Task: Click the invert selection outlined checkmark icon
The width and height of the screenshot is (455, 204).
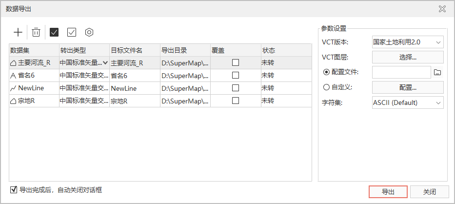Action: [x=72, y=32]
